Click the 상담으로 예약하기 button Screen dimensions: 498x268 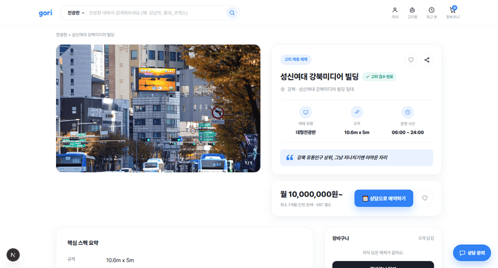(383, 198)
